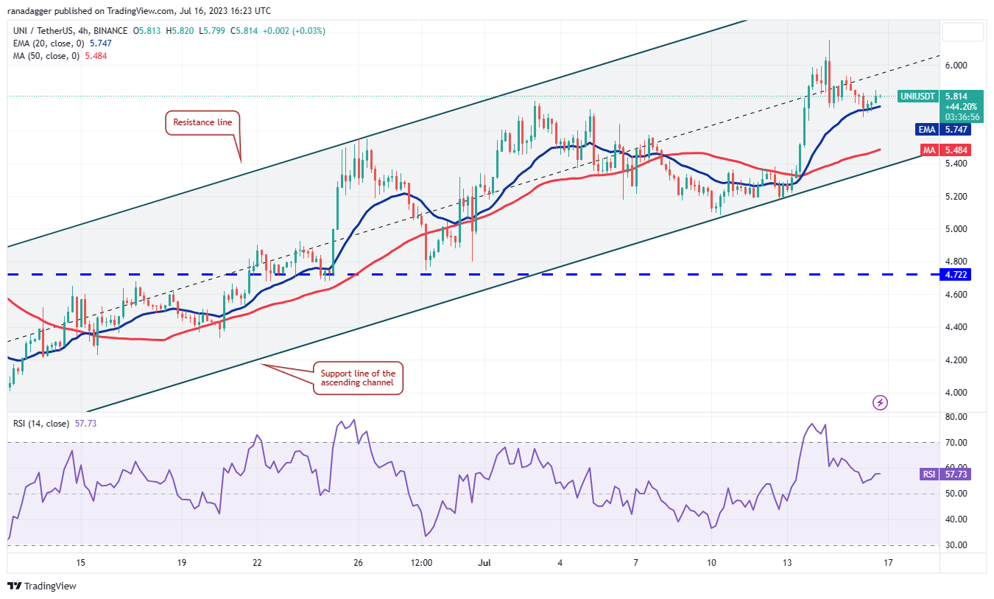This screenshot has height=599, width=994.
Task: Click the EMA 5.747 price tag
Action: pos(956,130)
